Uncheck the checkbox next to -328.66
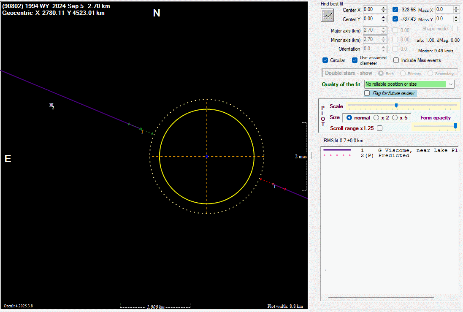This screenshot has height=312, width=463. point(395,9)
